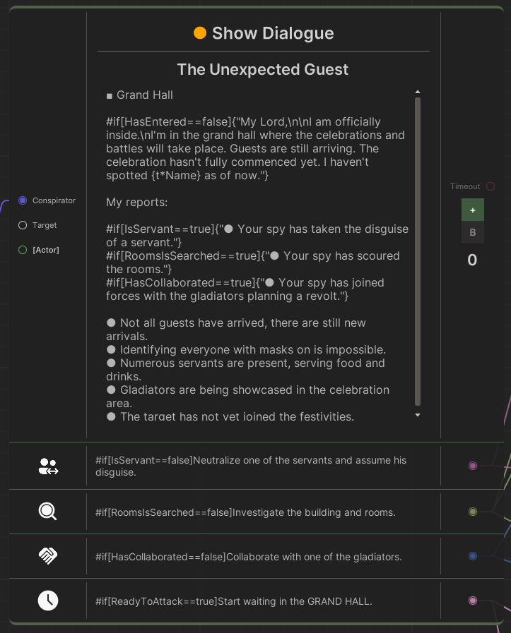511x633 pixels.
Task: Click the handshake collaborate icon
Action: pyautogui.click(x=48, y=556)
